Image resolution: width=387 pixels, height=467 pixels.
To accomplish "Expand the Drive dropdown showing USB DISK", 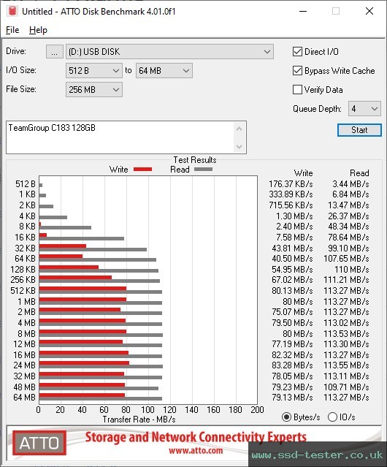I will (x=169, y=52).
